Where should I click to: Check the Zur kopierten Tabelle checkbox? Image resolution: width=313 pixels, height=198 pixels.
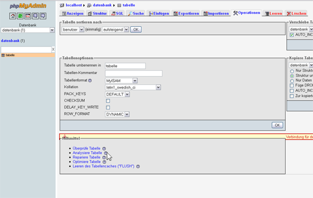292,96
